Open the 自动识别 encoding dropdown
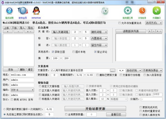This screenshot has height=119, width=166. pyautogui.click(x=134, y=70)
